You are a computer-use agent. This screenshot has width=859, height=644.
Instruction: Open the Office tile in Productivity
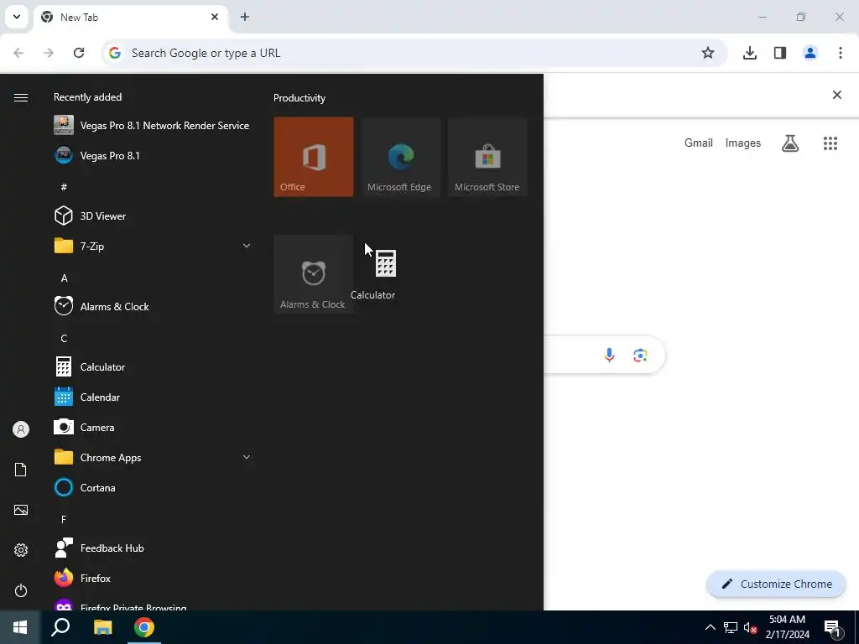click(314, 157)
